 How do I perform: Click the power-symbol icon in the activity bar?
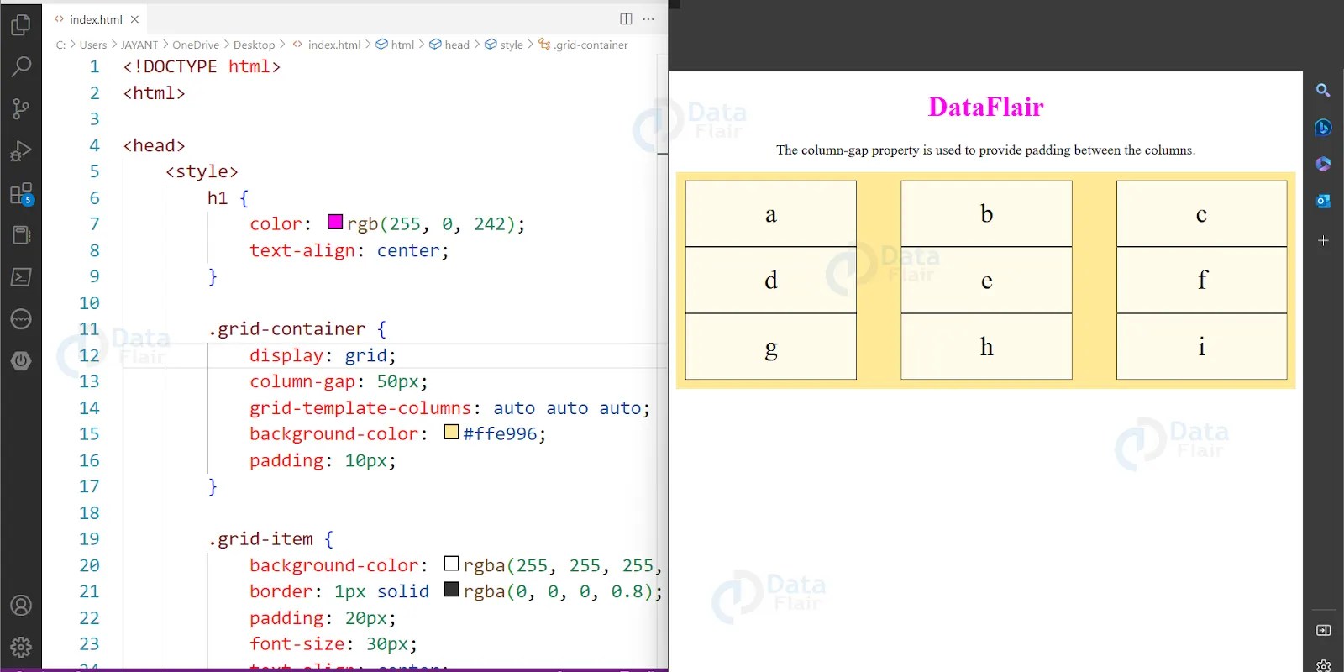21,360
